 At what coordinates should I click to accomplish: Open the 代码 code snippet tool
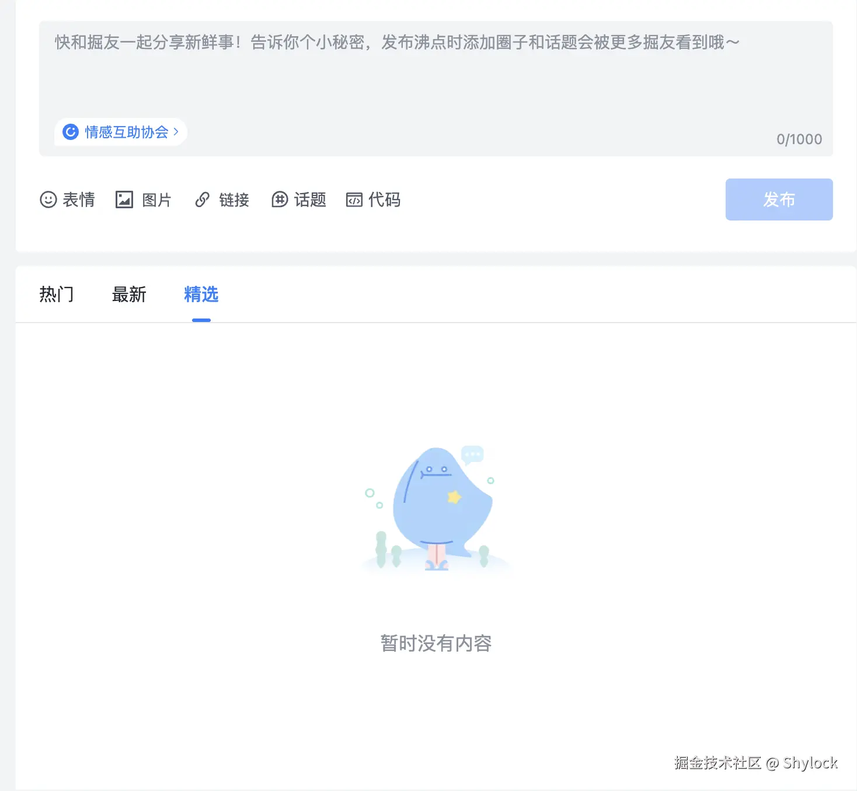[x=373, y=200]
